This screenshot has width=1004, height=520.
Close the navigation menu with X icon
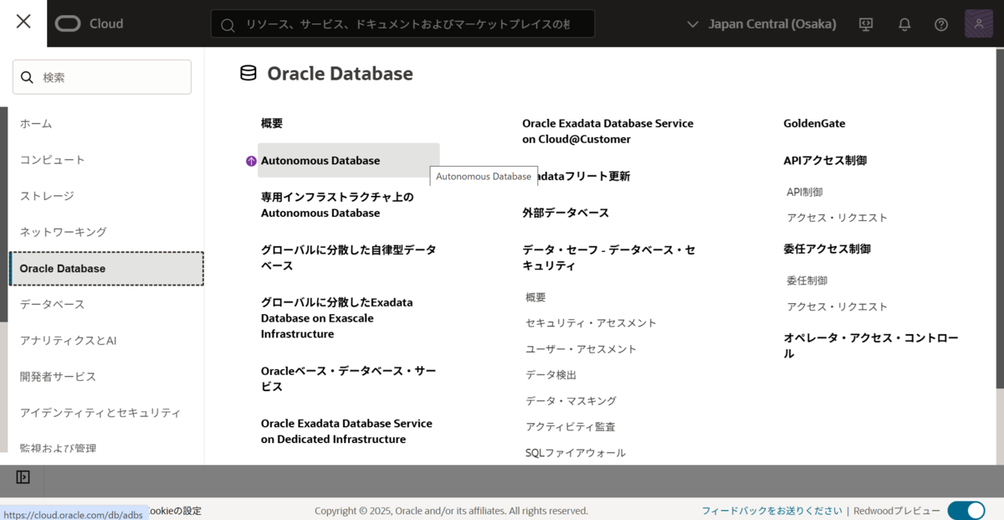[23, 23]
